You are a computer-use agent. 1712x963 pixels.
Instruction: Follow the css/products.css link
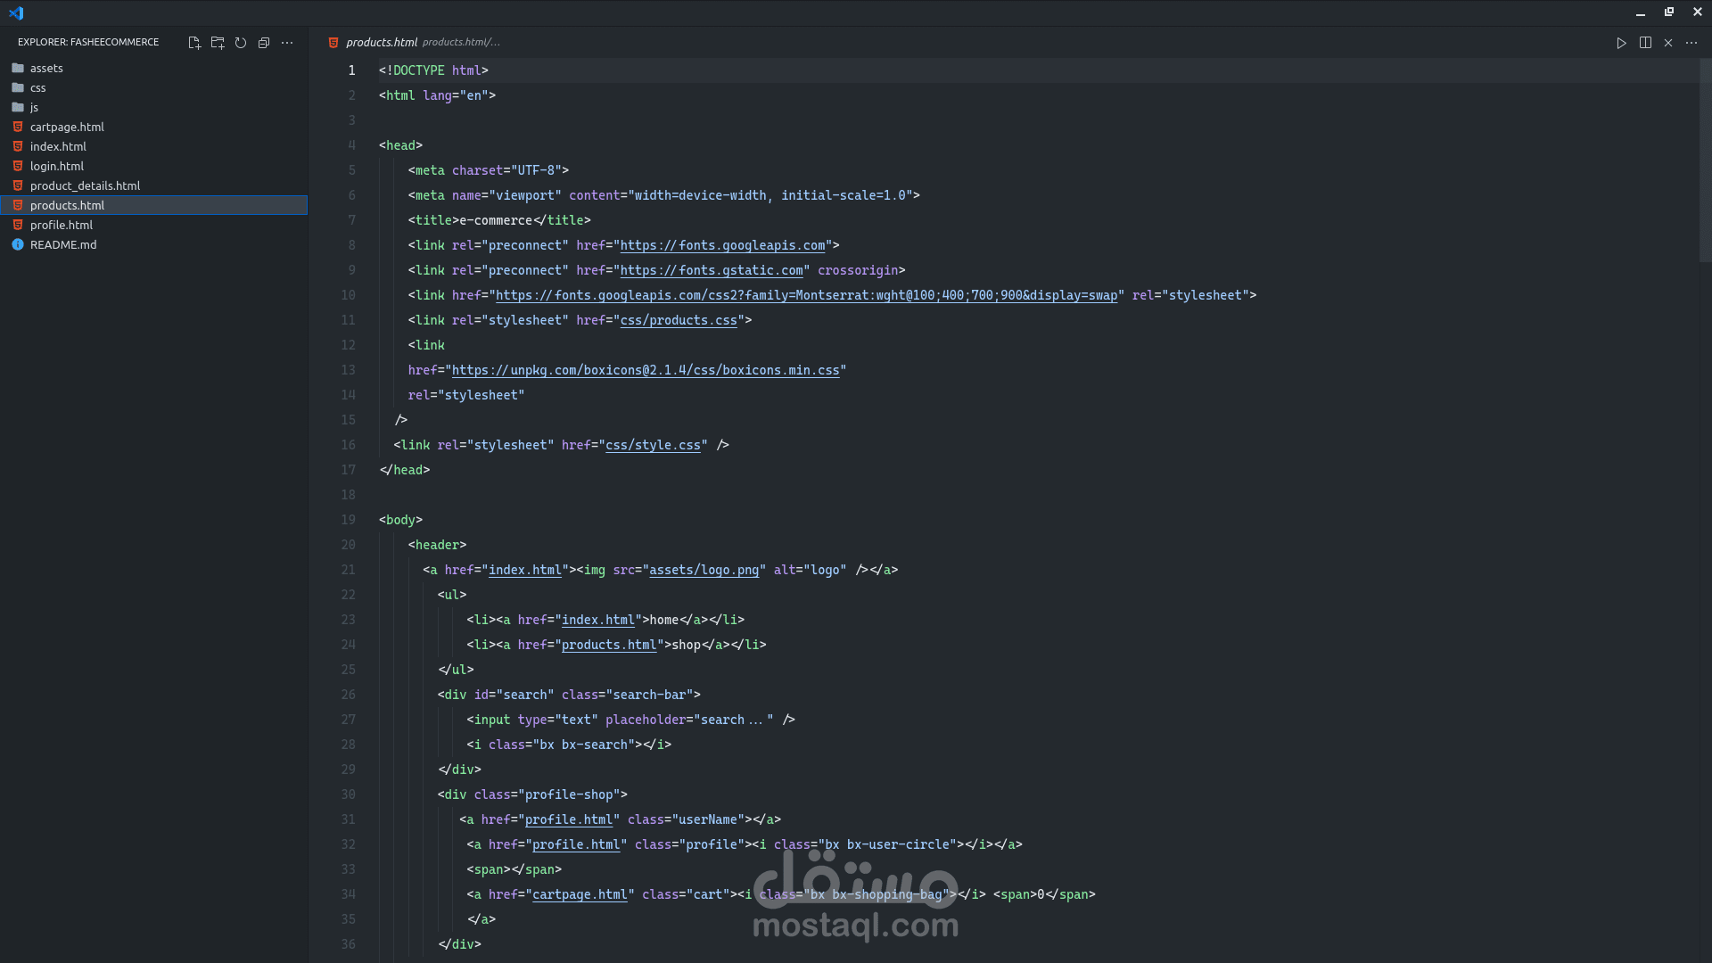pos(679,320)
